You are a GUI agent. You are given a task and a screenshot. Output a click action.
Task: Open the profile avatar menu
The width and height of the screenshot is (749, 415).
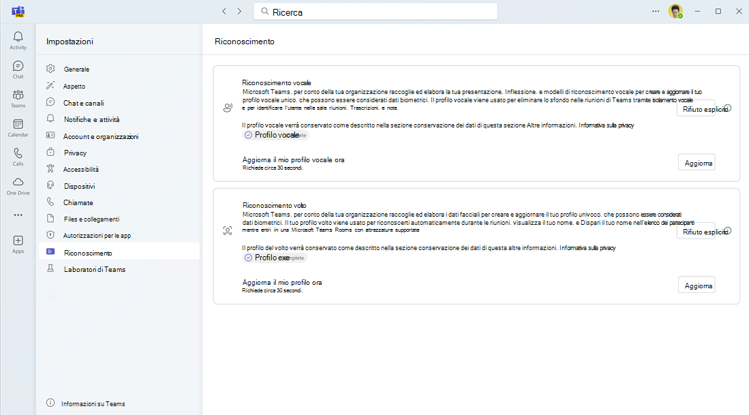pyautogui.click(x=675, y=12)
